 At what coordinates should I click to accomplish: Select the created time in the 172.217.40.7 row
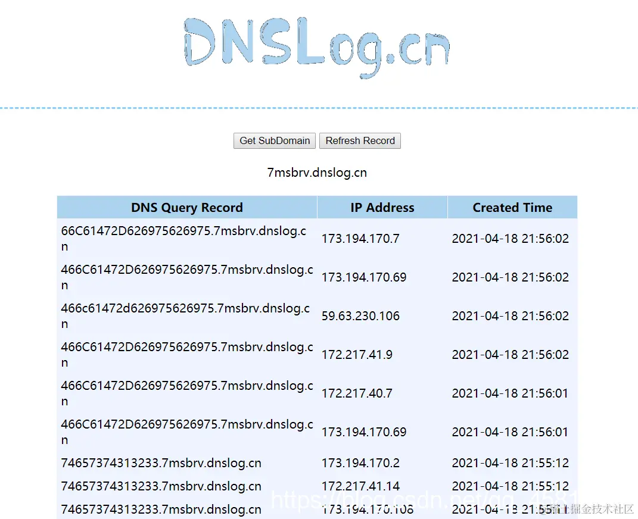tap(510, 393)
